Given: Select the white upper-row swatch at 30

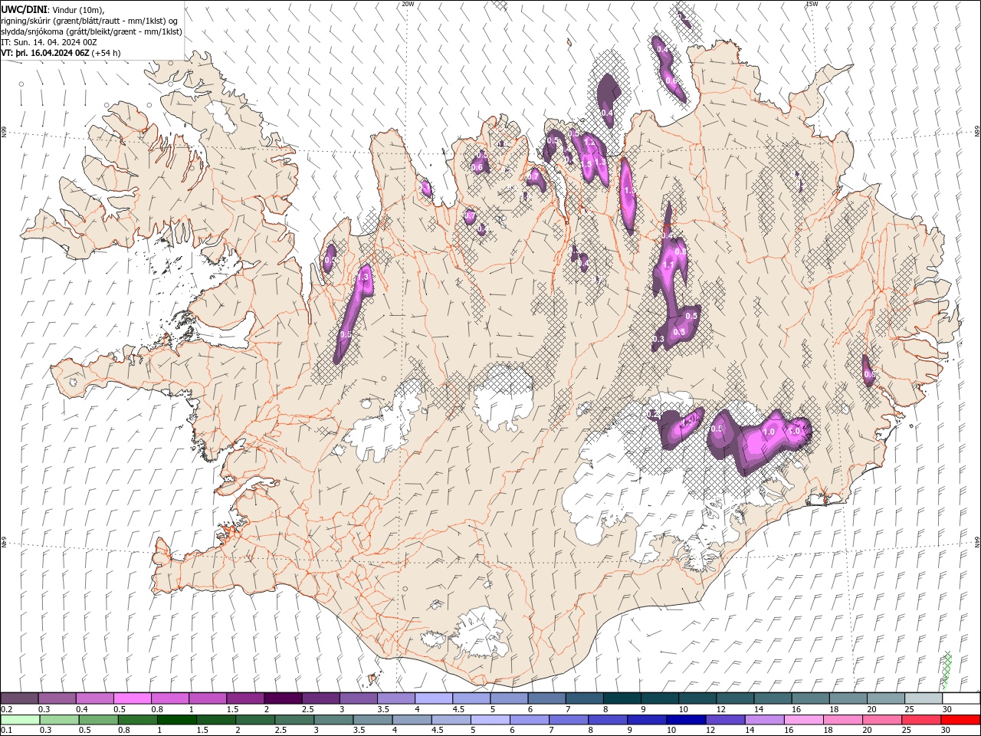Looking at the screenshot, I should (x=961, y=698).
